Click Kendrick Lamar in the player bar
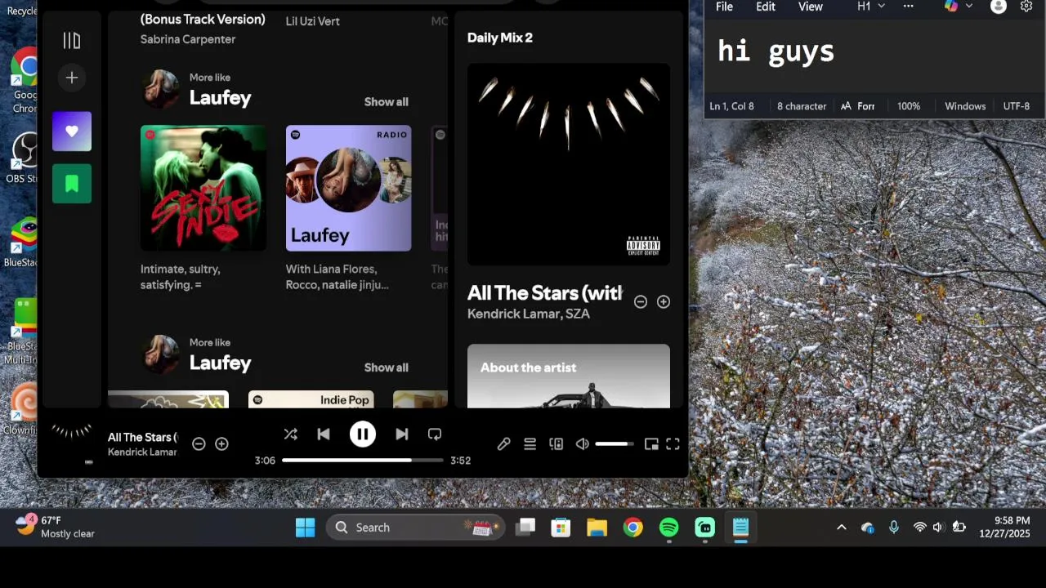 (142, 452)
